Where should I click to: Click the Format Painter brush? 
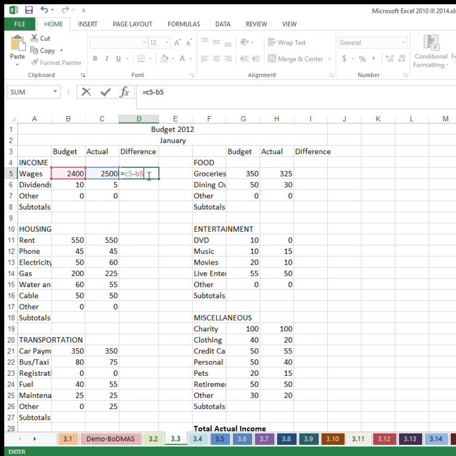[x=35, y=62]
